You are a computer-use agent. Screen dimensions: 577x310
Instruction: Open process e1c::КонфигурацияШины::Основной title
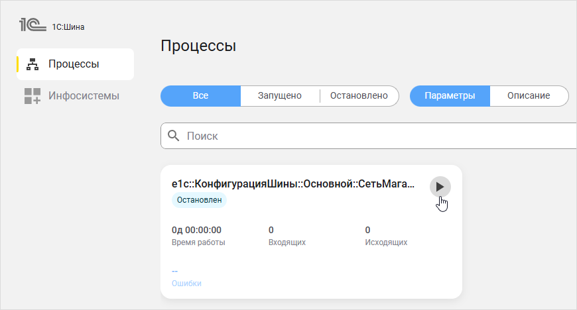[293, 184]
